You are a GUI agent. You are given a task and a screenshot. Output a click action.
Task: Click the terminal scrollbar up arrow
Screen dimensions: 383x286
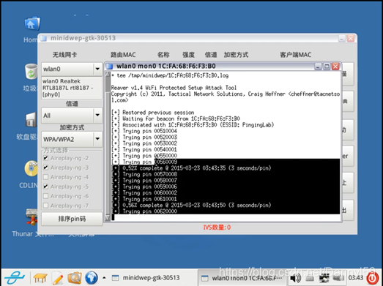[x=108, y=75]
